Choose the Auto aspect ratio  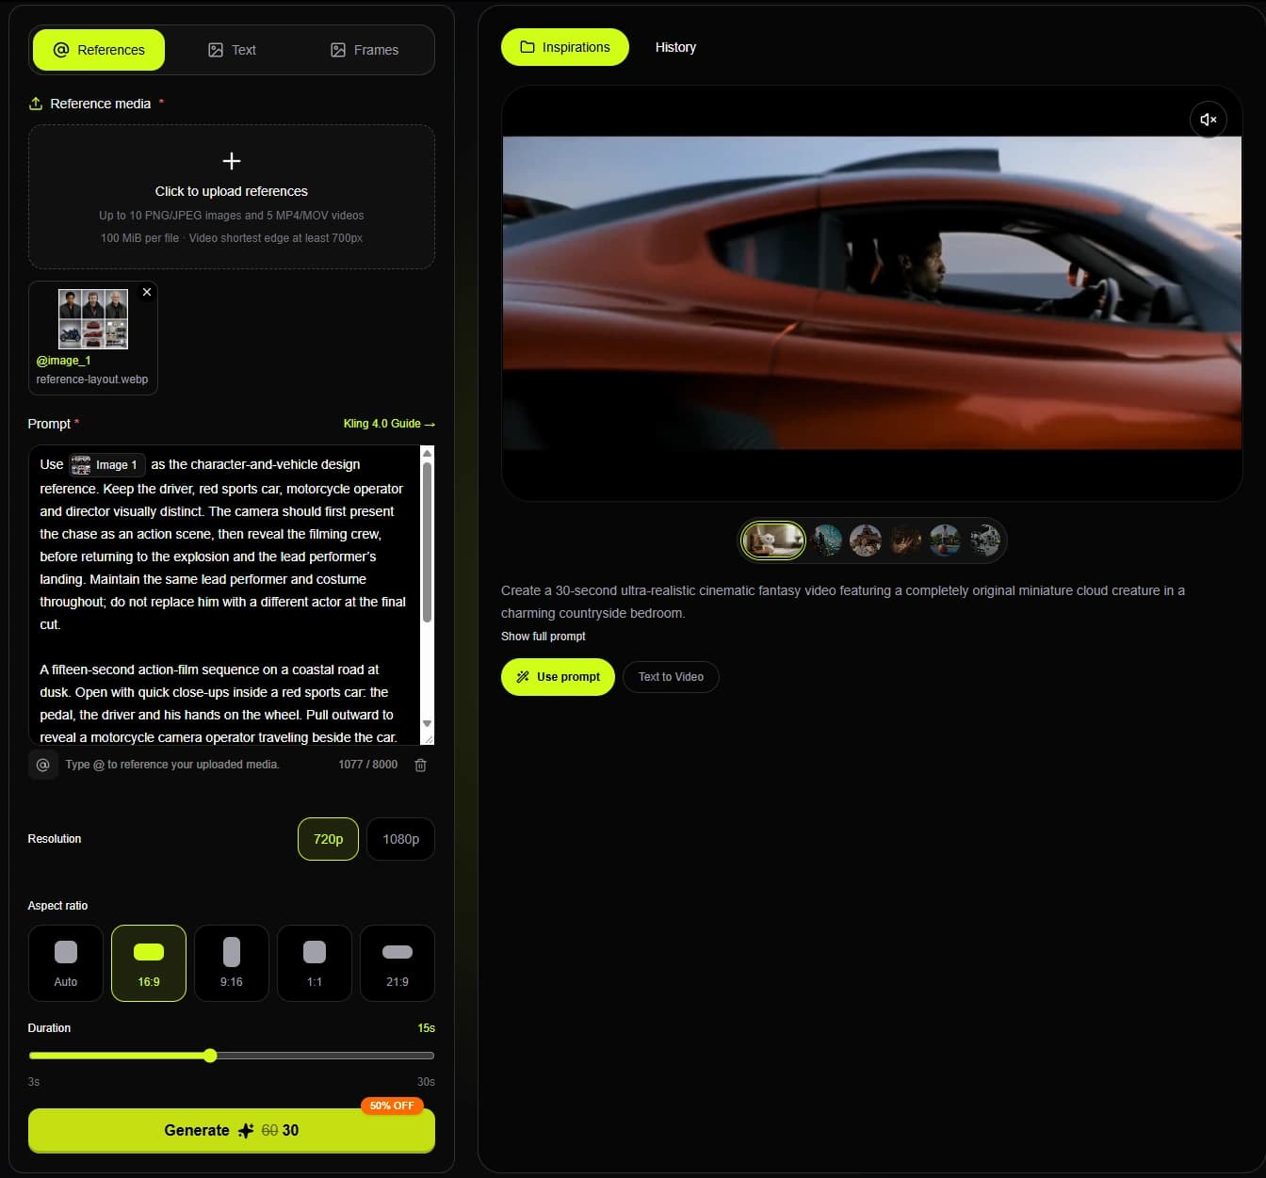point(66,962)
